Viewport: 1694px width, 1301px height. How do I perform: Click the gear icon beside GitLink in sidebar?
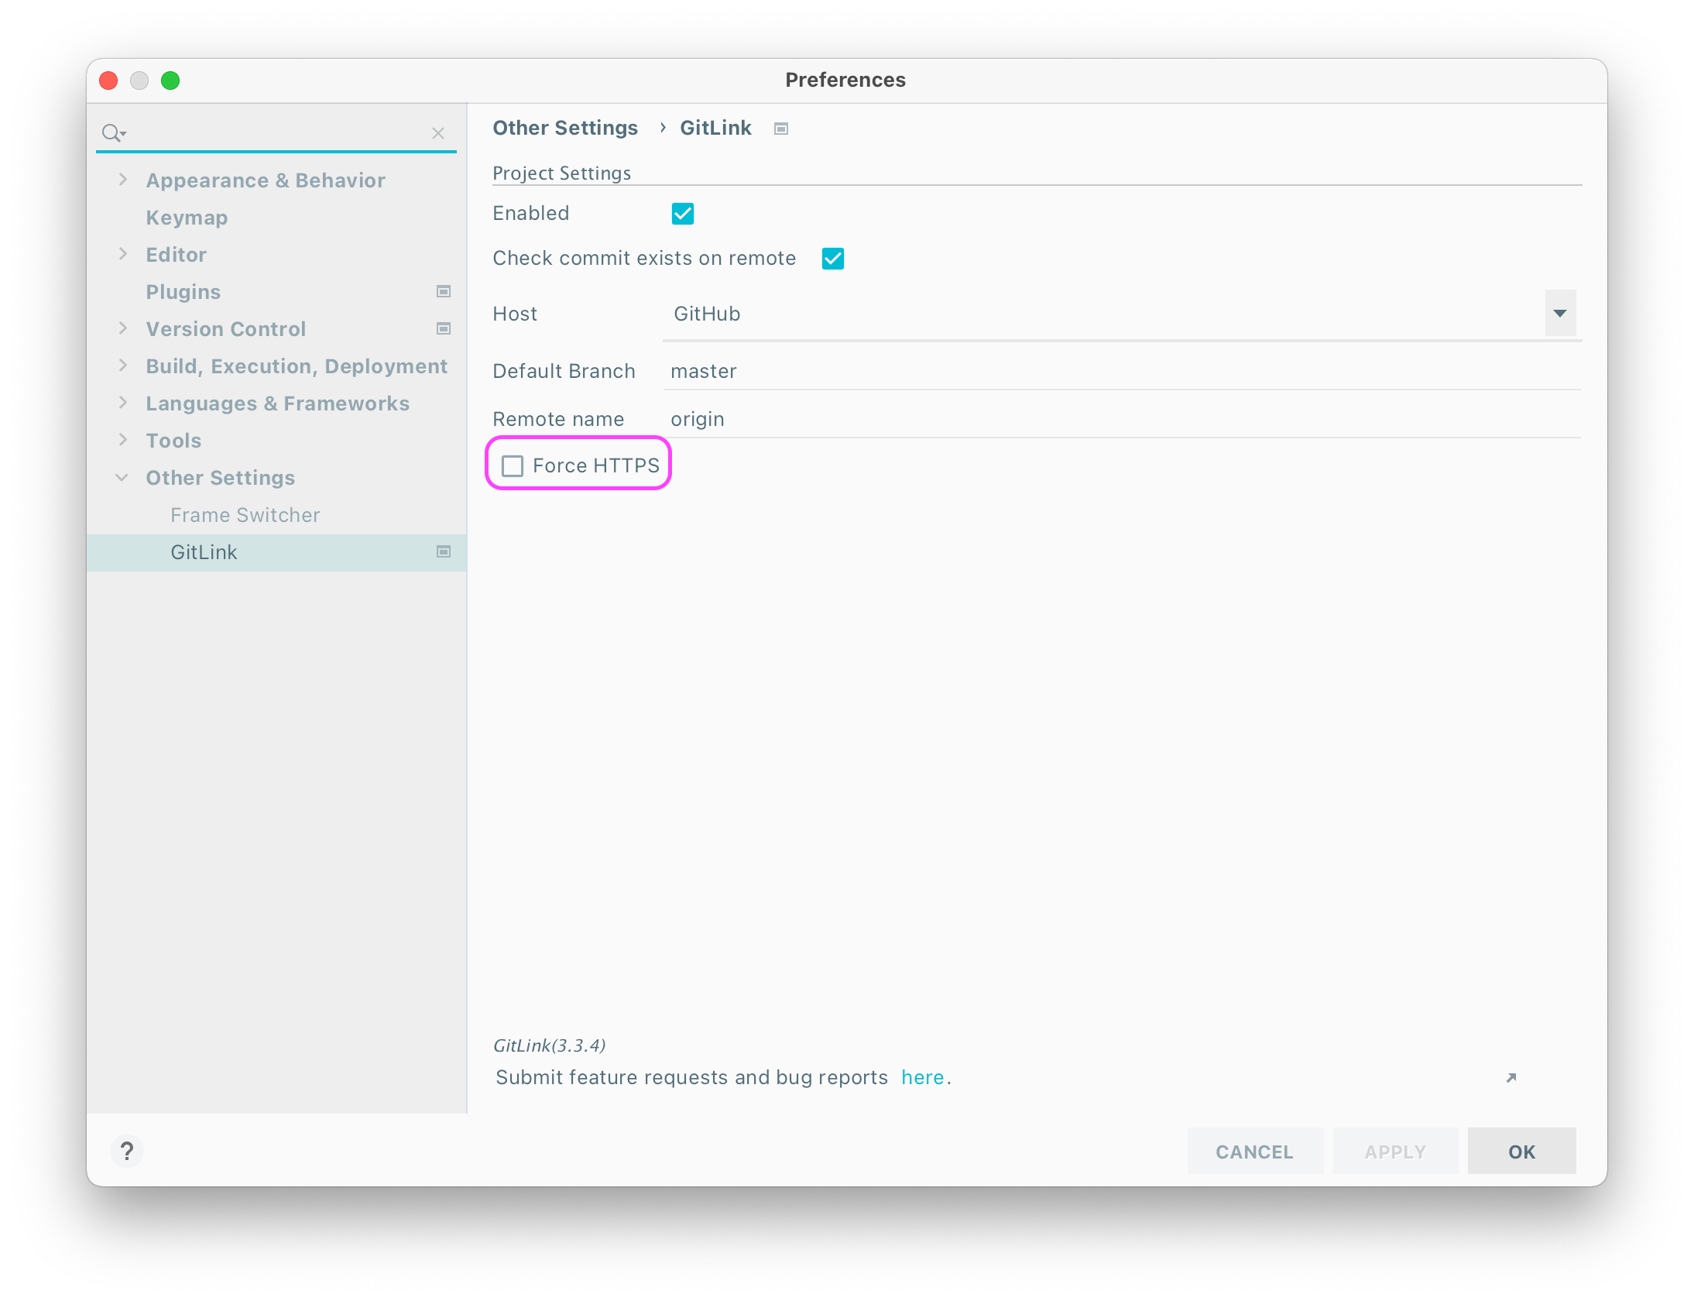(x=443, y=551)
